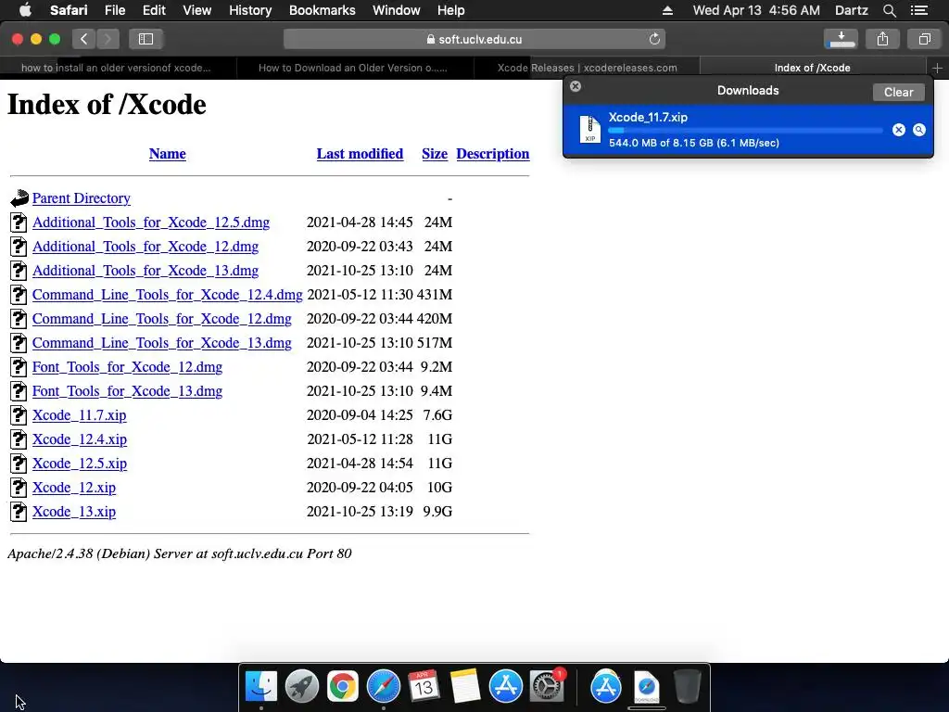Viewport: 949px width, 712px height.
Task: Download Additional_Tools_for_Xcode_12.5.dmg
Action: tap(151, 222)
